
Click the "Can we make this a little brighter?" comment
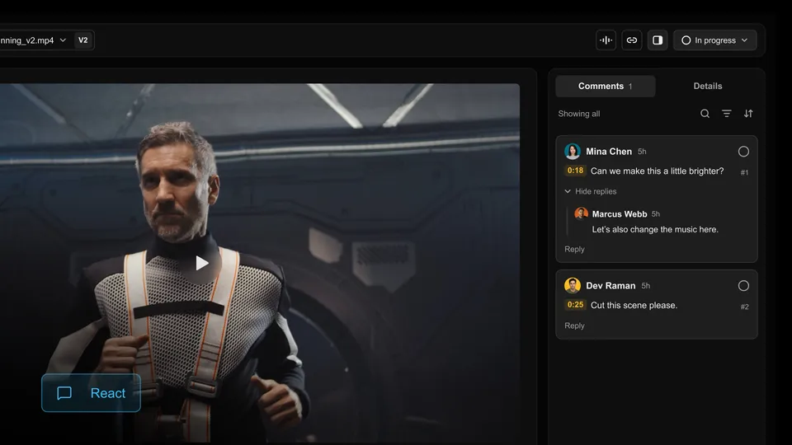[658, 171]
